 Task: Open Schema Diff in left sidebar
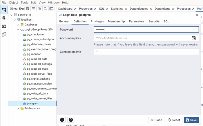click(4, 35)
